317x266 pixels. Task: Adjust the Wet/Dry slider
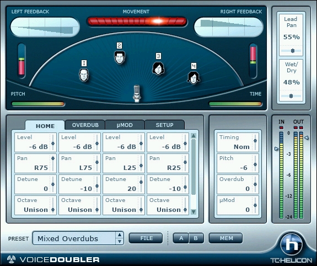tap(291, 96)
